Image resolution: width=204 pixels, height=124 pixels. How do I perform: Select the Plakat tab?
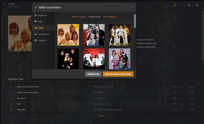tap(43, 28)
